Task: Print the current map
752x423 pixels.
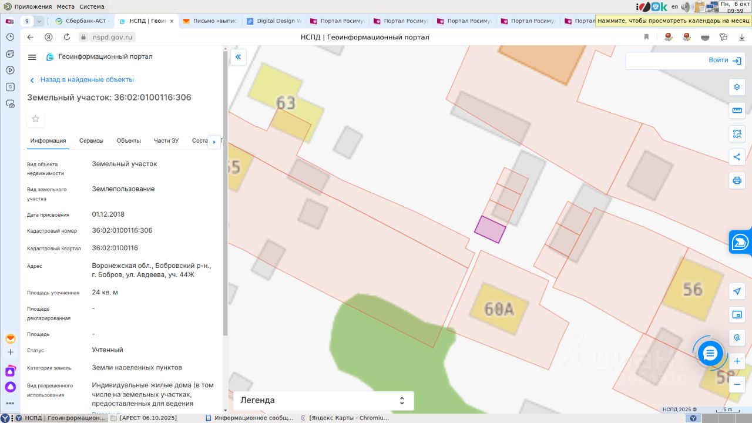Action: [737, 180]
